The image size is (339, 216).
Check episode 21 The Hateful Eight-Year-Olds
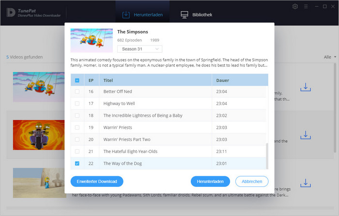(77, 152)
